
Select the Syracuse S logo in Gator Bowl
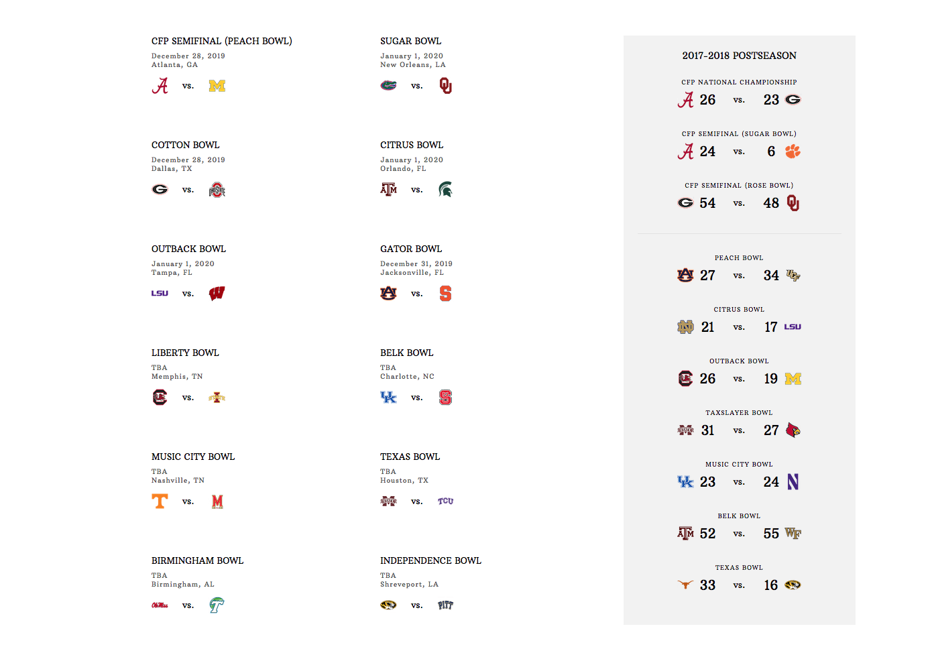point(445,294)
